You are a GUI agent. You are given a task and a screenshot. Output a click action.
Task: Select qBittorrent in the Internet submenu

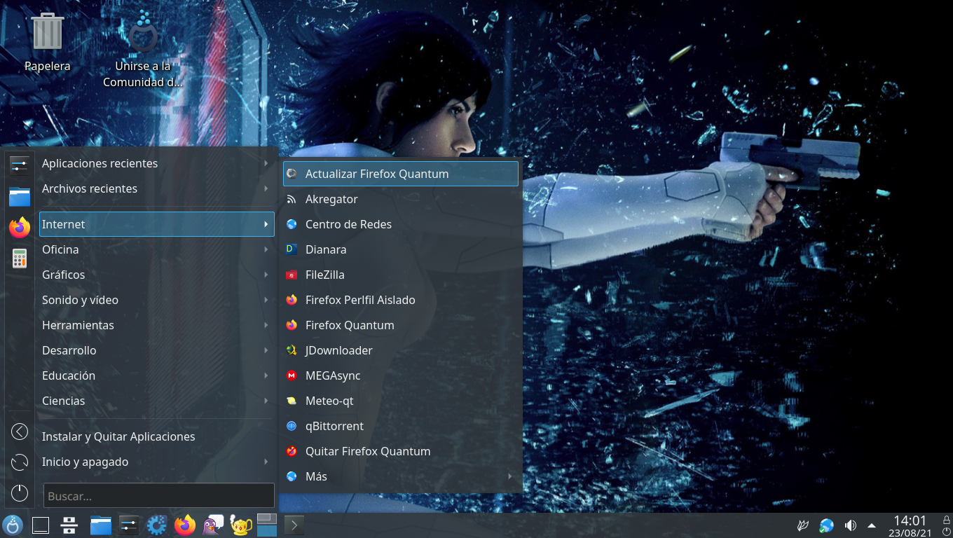334,426
